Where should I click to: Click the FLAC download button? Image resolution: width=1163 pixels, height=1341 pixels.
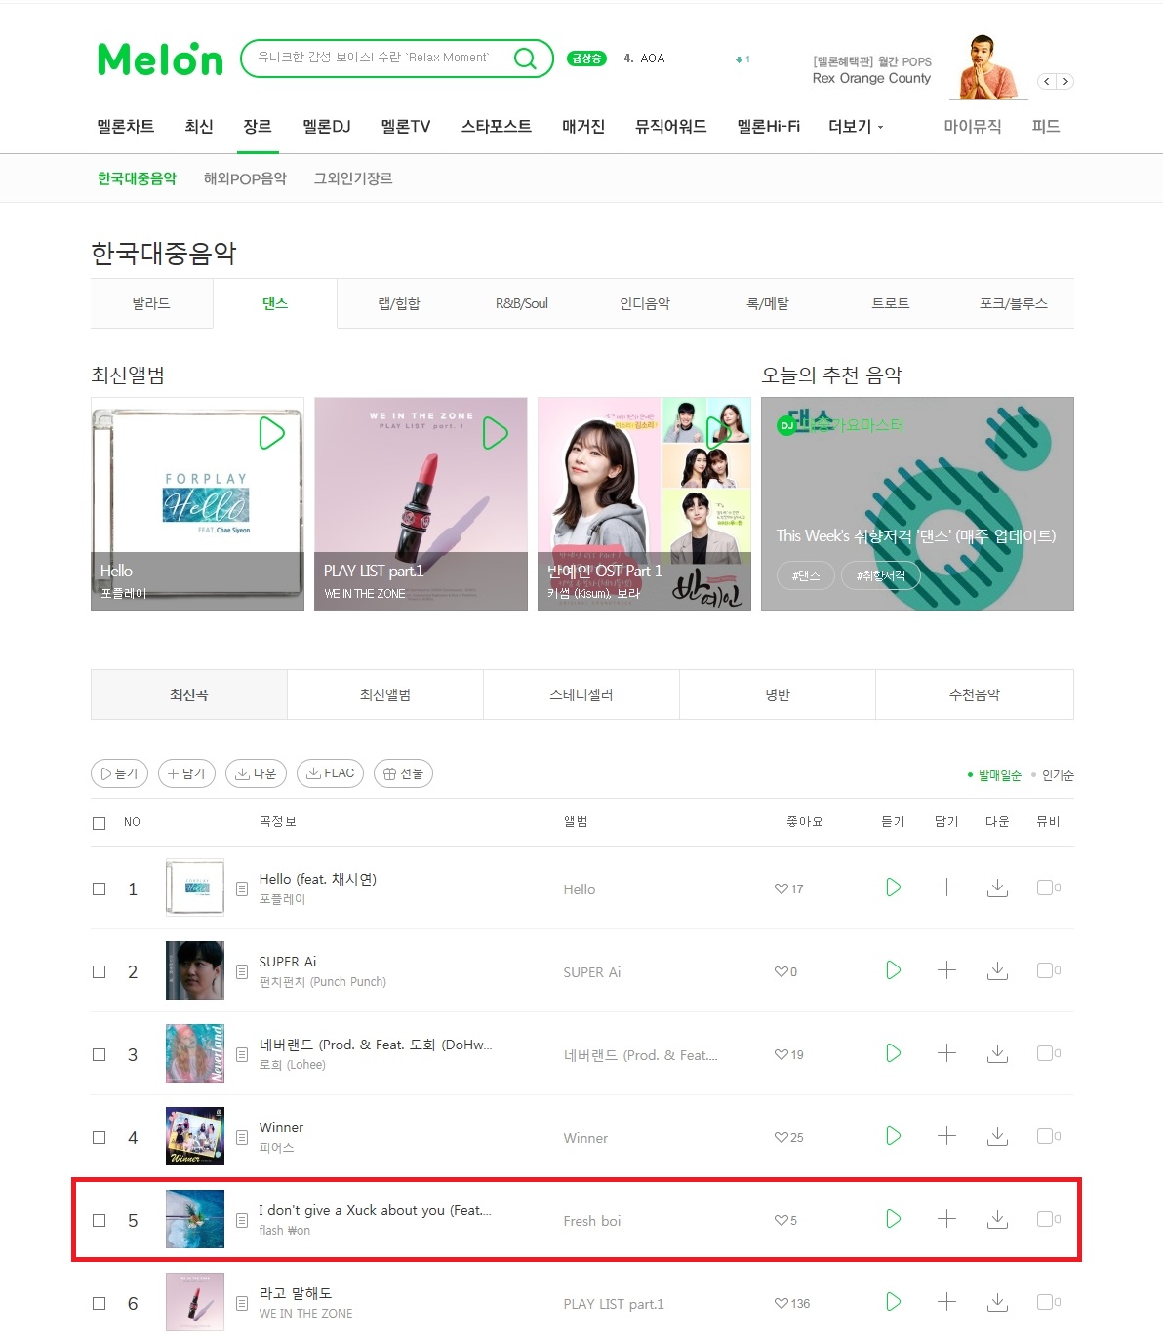[330, 773]
